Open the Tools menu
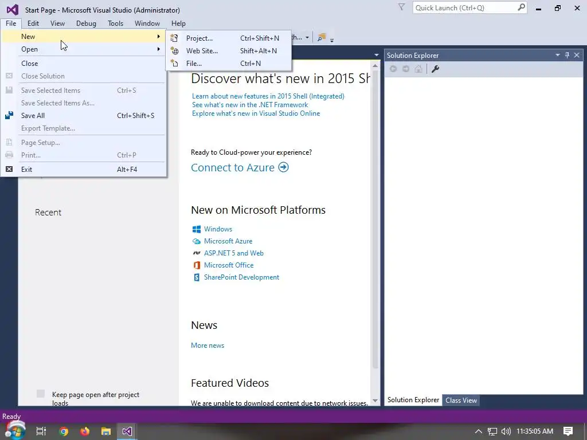This screenshot has height=440, width=587. (115, 23)
